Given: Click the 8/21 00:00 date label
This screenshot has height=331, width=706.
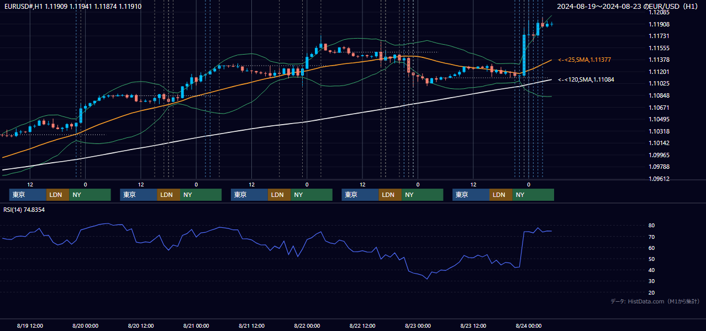Looking at the screenshot, I should pyautogui.click(x=196, y=325).
